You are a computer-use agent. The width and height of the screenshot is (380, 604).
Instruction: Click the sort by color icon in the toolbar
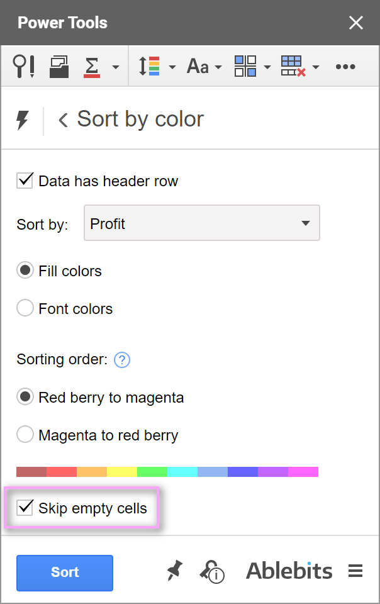coord(149,66)
